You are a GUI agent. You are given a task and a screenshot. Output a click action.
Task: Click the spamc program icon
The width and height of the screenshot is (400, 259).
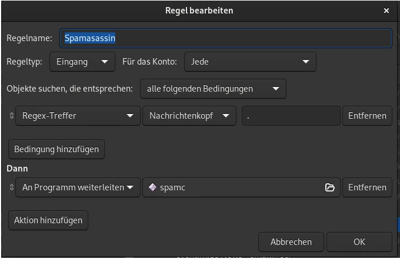152,187
